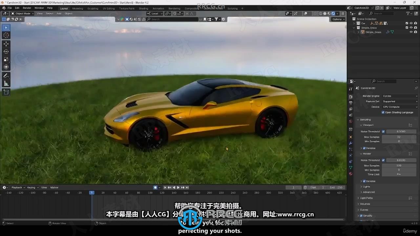Create a new scene copy icon
This screenshot has height=236, width=420.
click(x=377, y=8)
